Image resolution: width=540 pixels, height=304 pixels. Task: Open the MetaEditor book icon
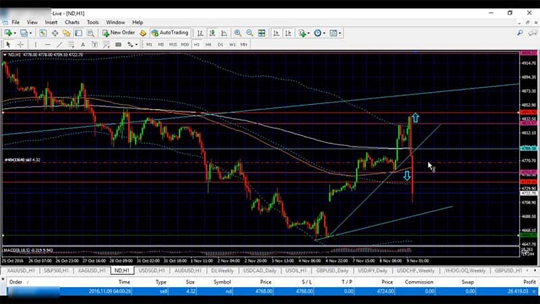(x=143, y=32)
